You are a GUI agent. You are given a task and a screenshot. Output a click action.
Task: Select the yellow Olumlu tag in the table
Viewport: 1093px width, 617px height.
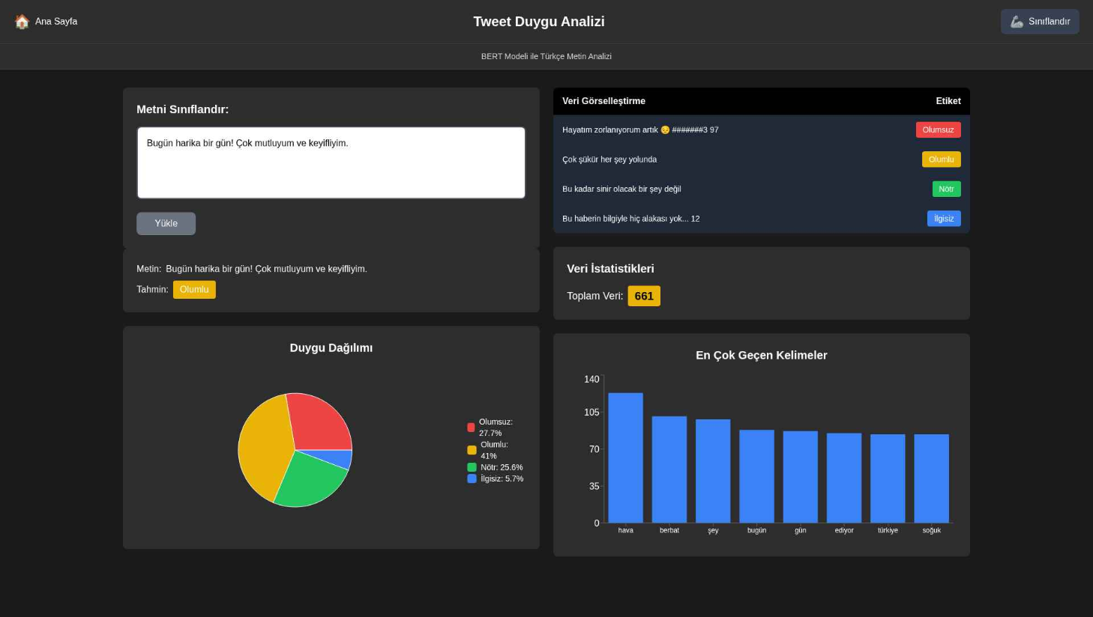click(940, 159)
